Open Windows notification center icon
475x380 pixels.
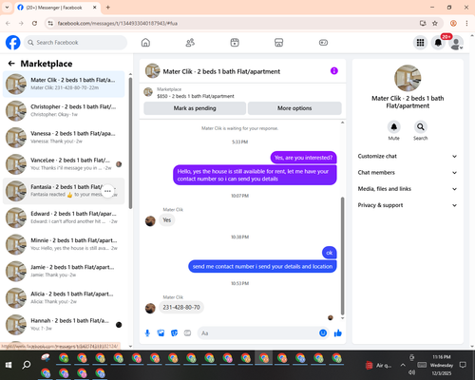pyautogui.click(x=463, y=365)
